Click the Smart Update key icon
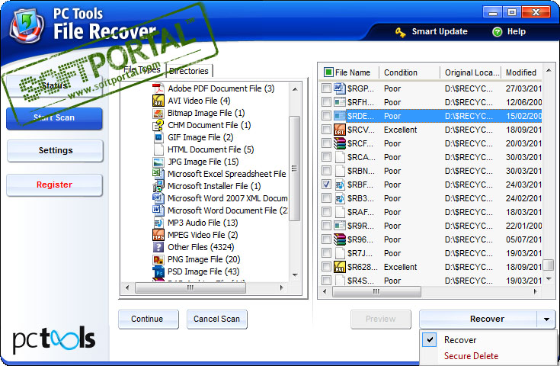560x366 pixels. [401, 32]
